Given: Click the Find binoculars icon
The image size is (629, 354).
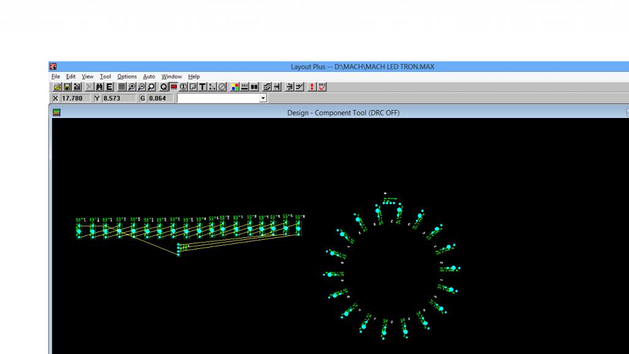Looking at the screenshot, I should (99, 87).
